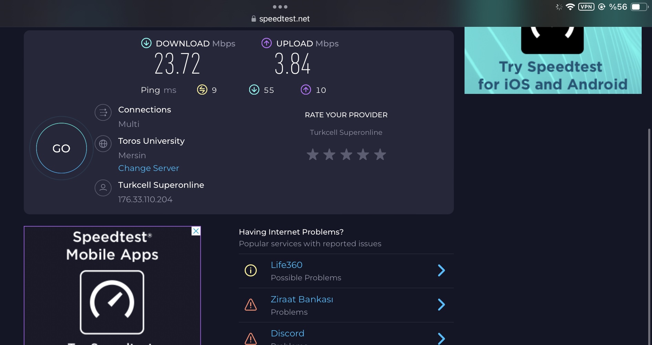Click the Life360 info circle icon

point(251,270)
